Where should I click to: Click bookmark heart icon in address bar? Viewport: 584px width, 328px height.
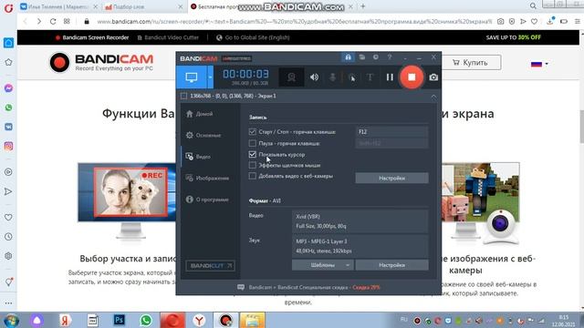534,22
